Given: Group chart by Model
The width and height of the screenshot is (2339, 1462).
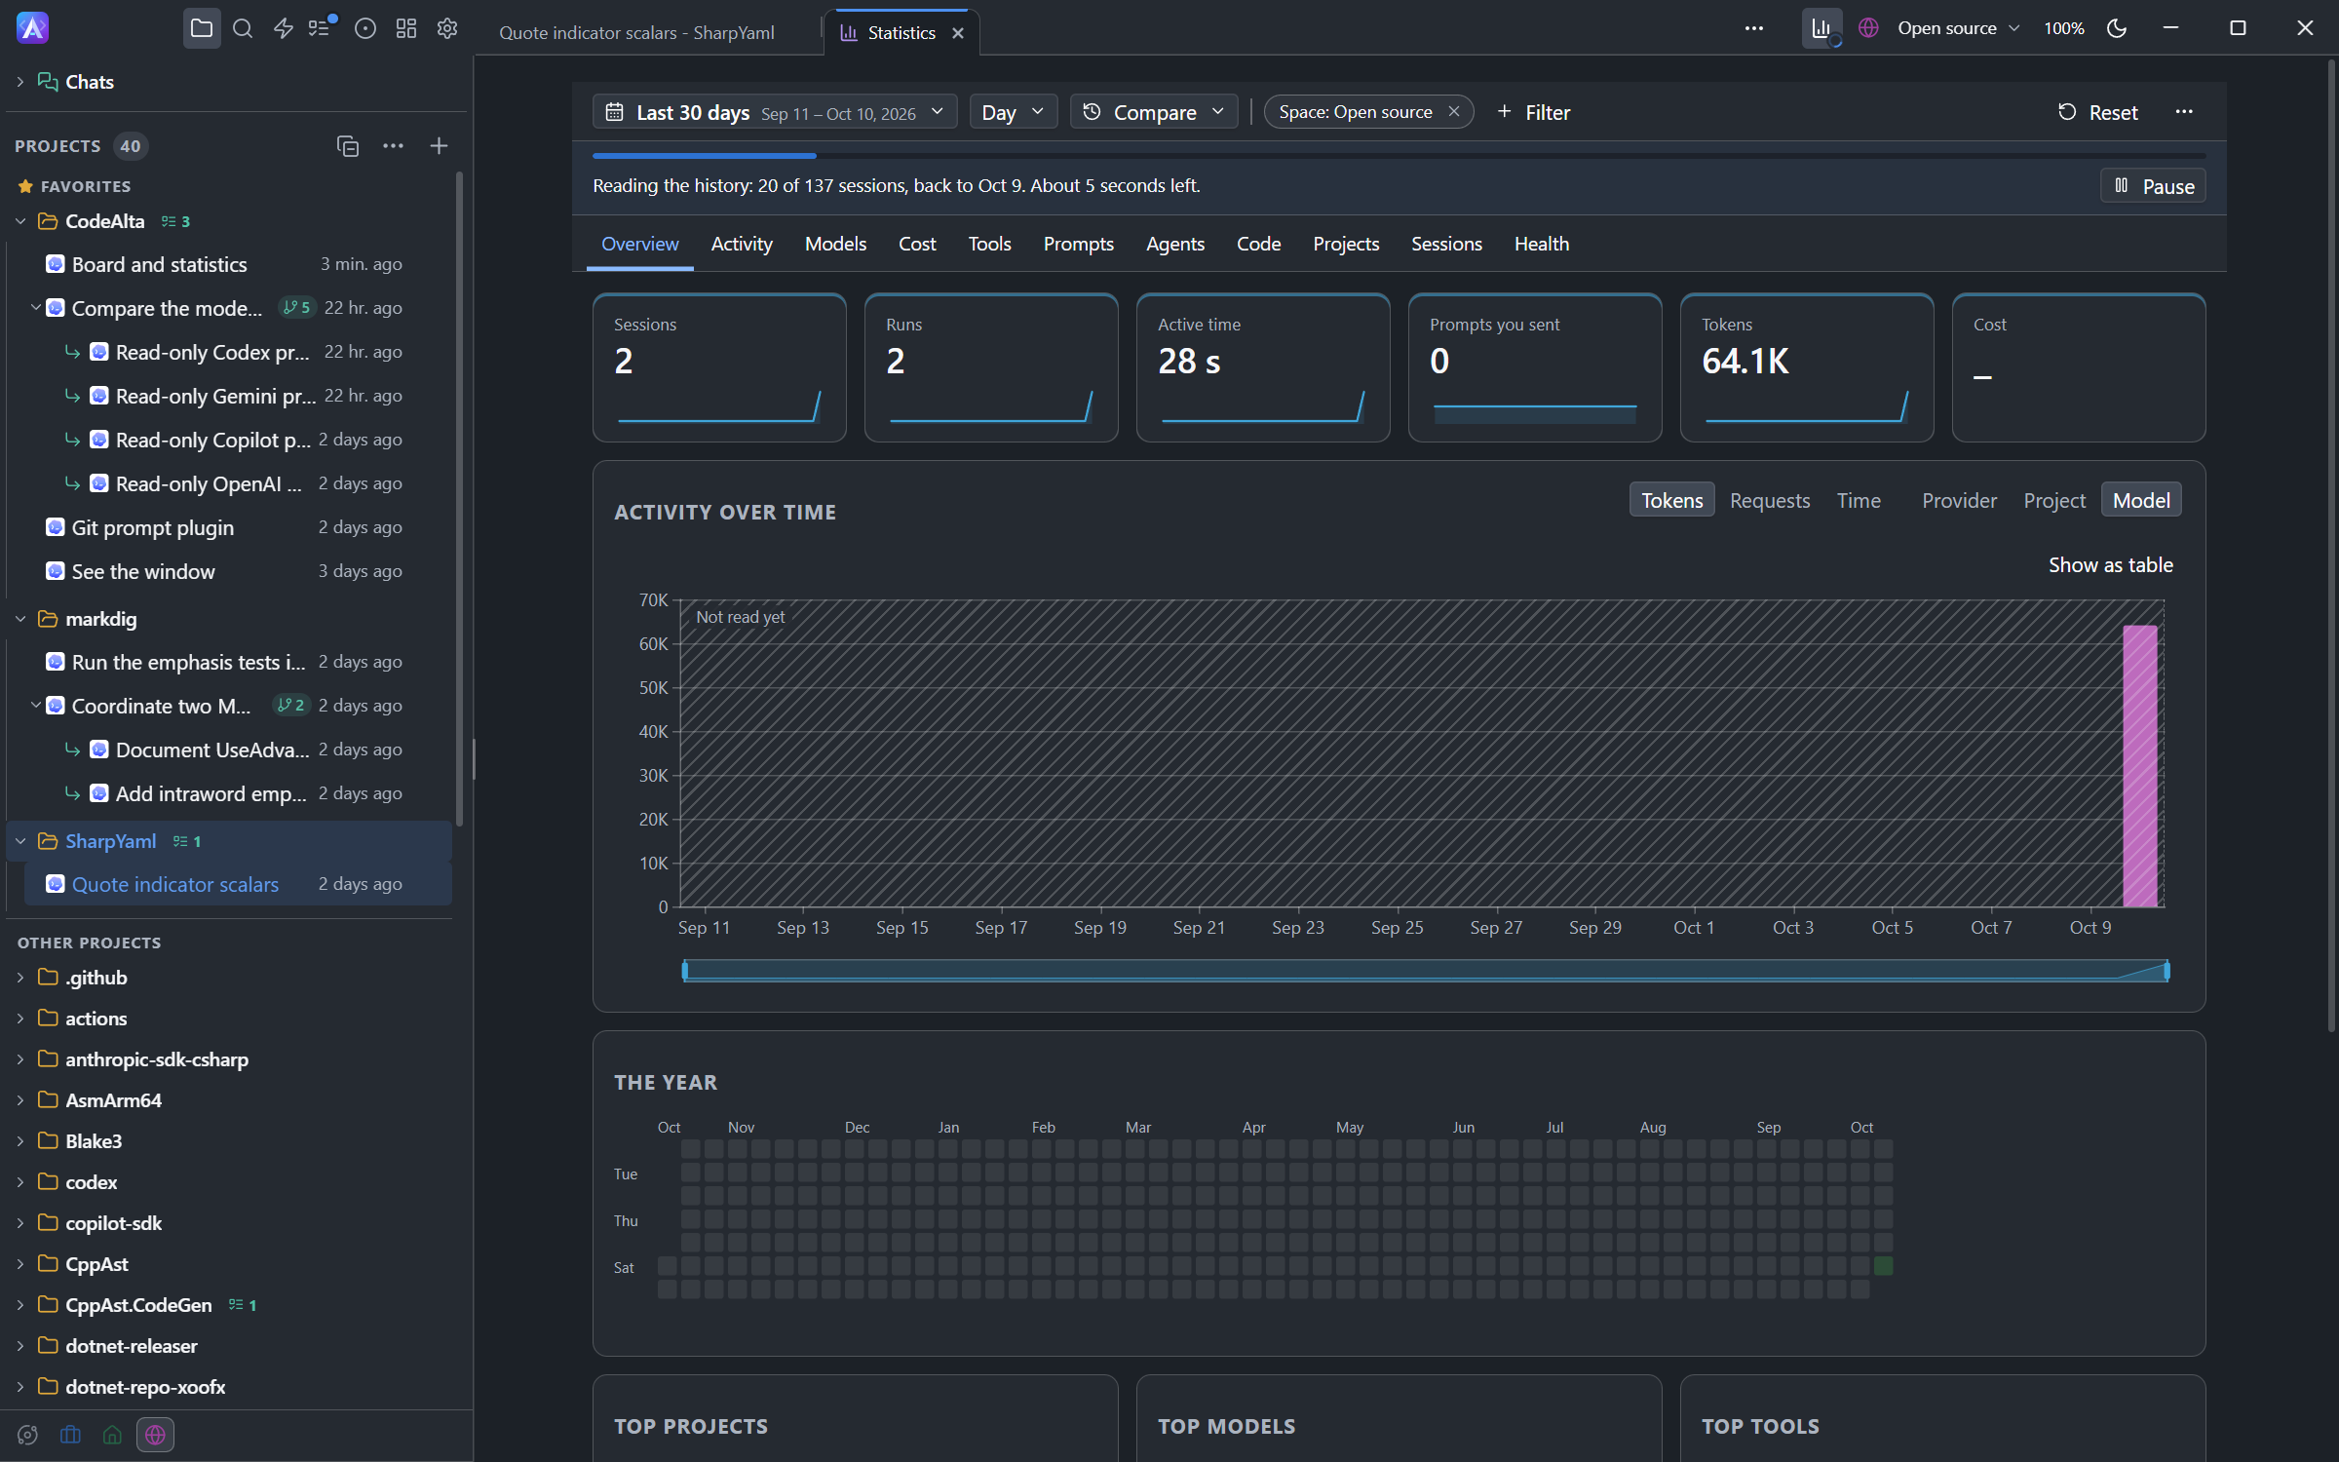Looking at the screenshot, I should (x=2141, y=501).
